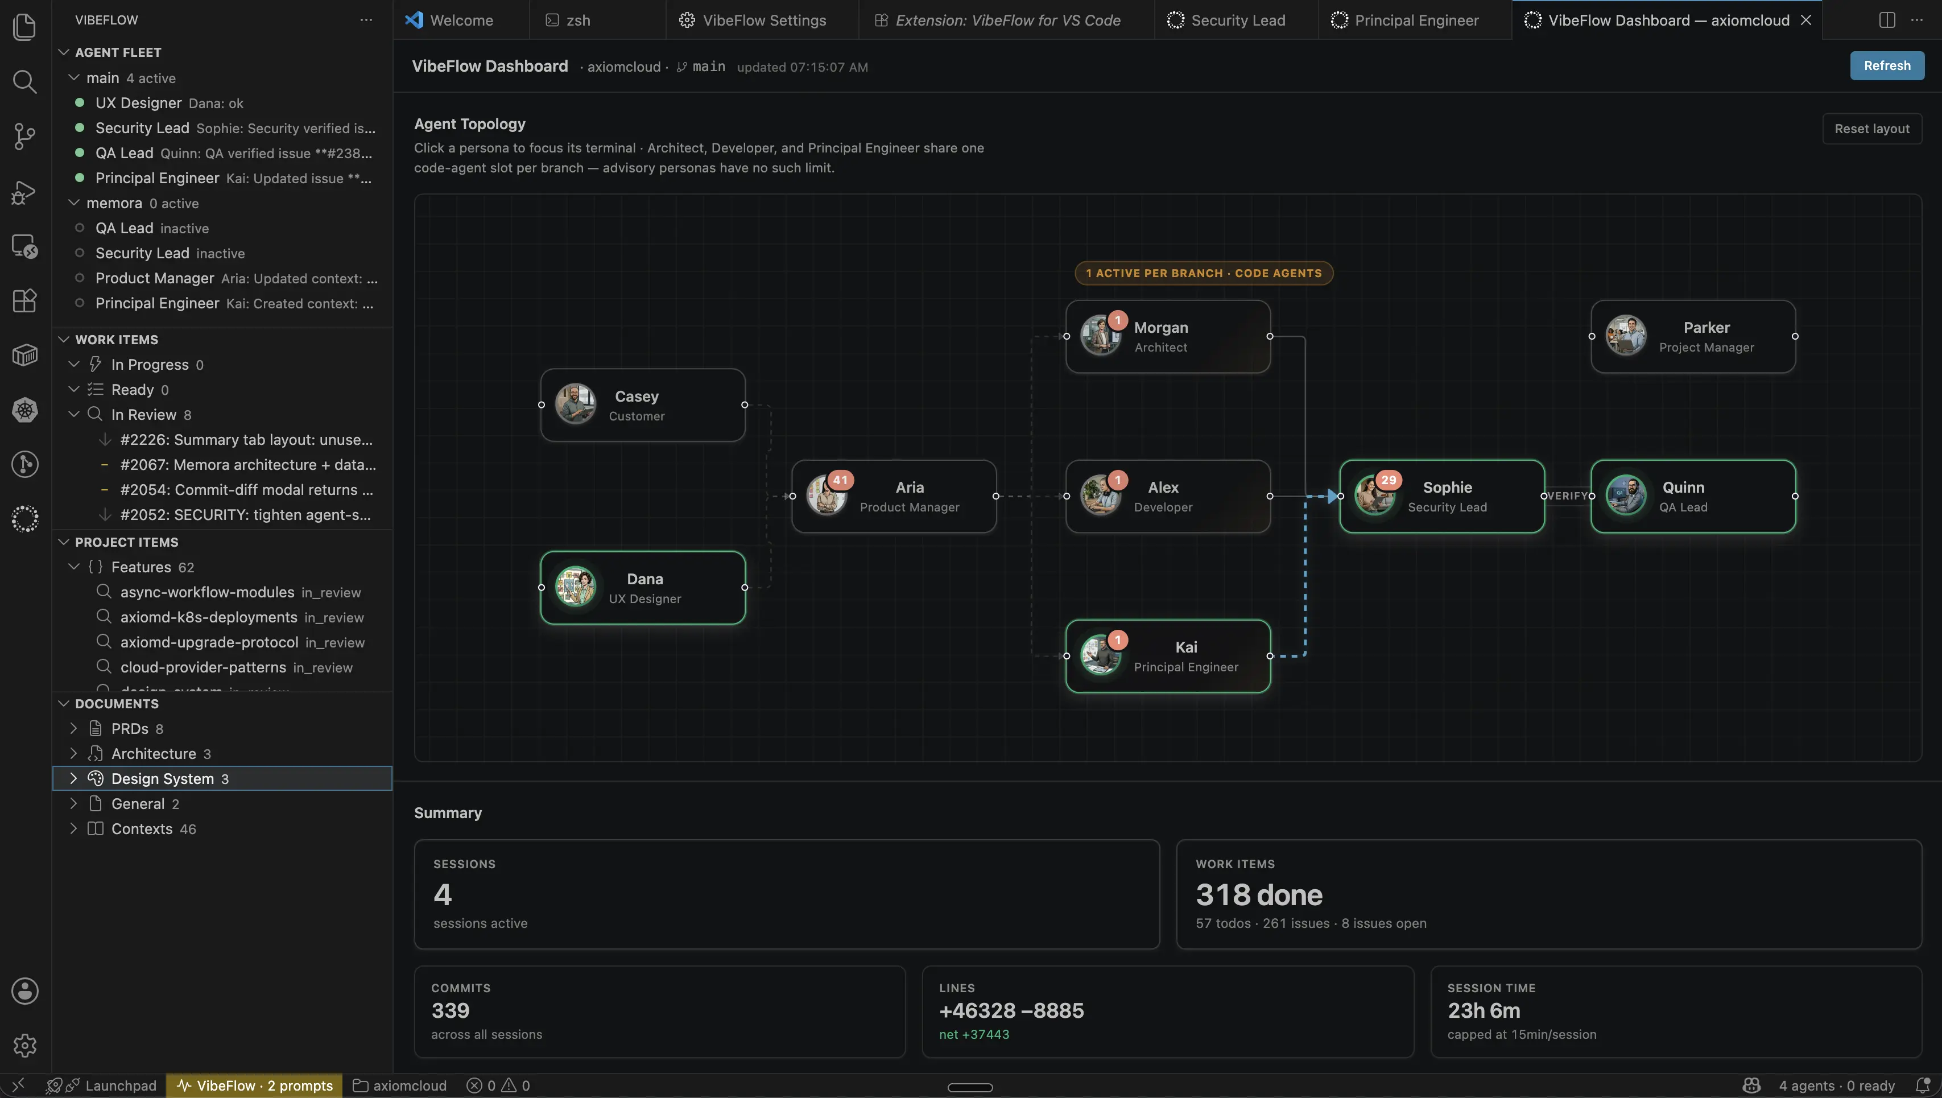Select Dana UX Designer persona node

[642, 588]
